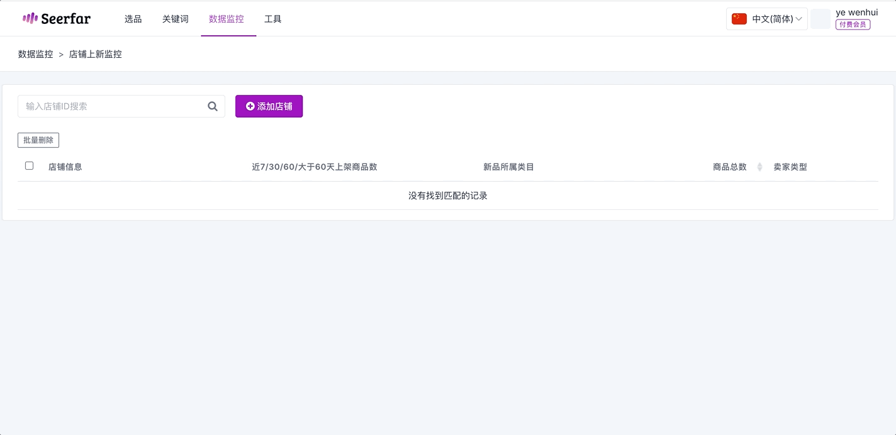Click the 卖家类型 column header

(790, 167)
